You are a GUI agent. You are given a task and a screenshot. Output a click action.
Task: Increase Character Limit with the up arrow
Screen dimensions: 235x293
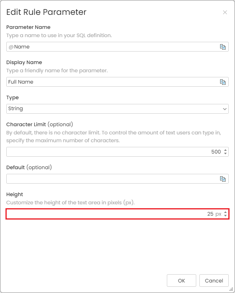click(225, 150)
